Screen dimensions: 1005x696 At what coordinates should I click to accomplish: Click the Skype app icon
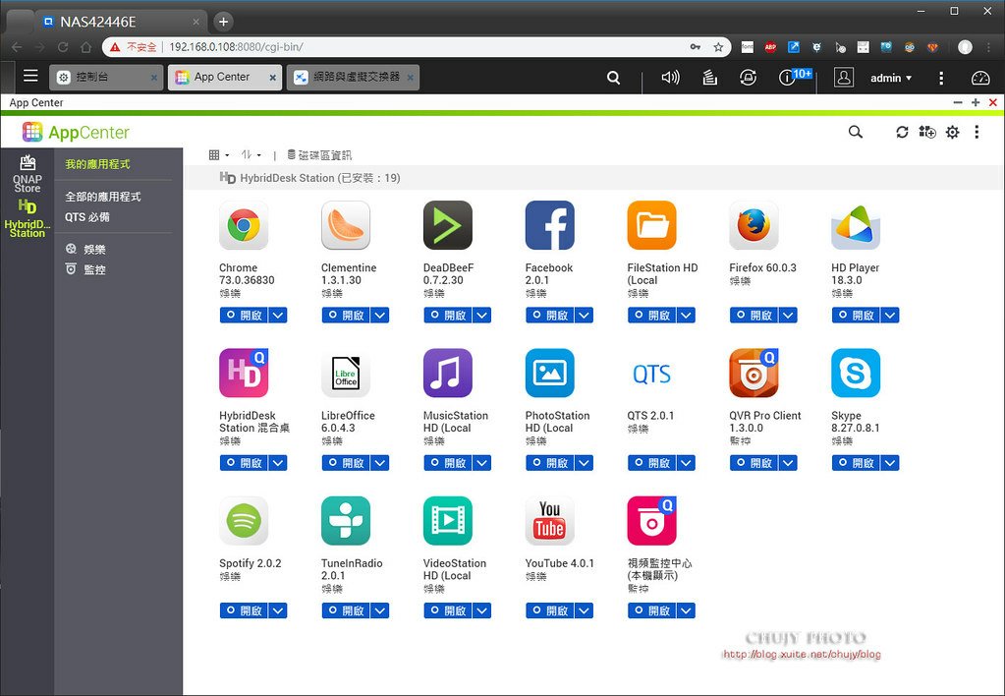[x=855, y=373]
